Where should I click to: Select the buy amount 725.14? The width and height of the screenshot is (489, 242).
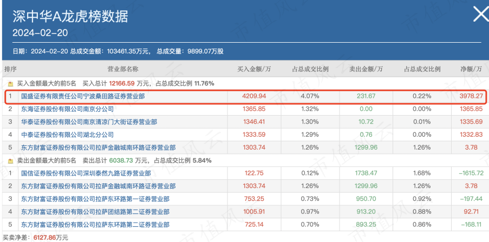[x=254, y=225]
